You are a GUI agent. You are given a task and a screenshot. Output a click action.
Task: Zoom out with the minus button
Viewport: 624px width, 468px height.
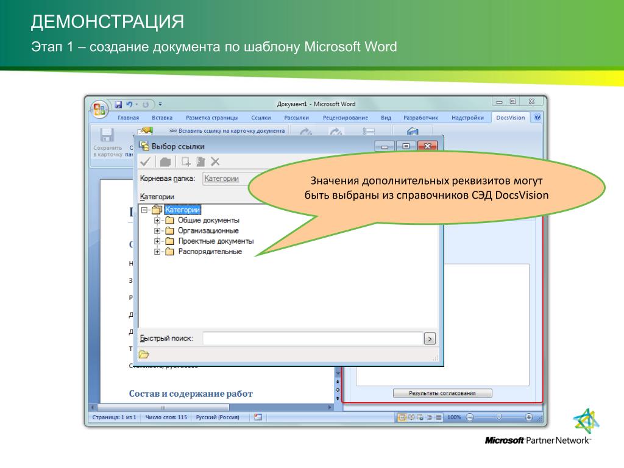pos(470,417)
